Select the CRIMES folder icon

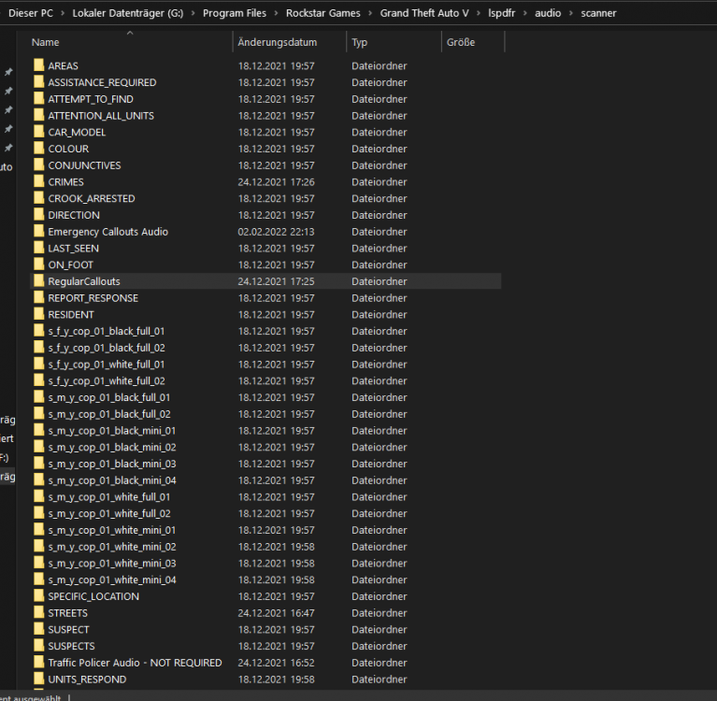pos(38,182)
